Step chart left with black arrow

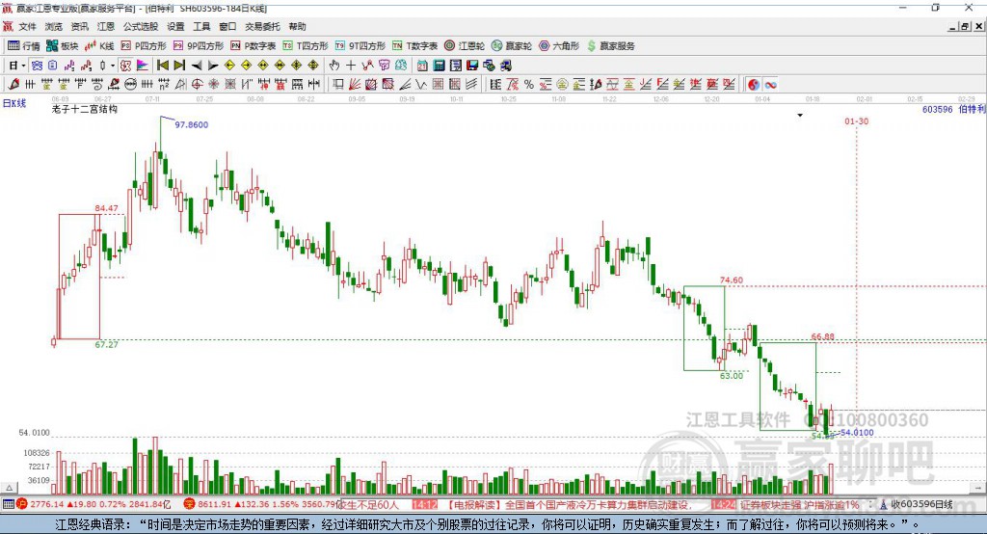[x=197, y=66]
